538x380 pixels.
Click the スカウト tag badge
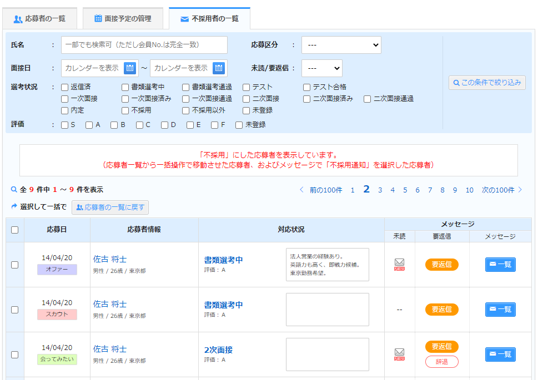tap(57, 314)
